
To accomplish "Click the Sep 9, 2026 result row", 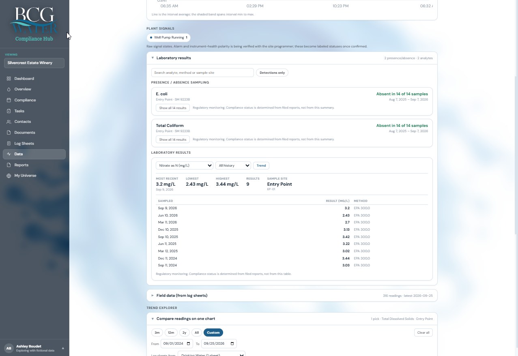I will pyautogui.click(x=292, y=208).
